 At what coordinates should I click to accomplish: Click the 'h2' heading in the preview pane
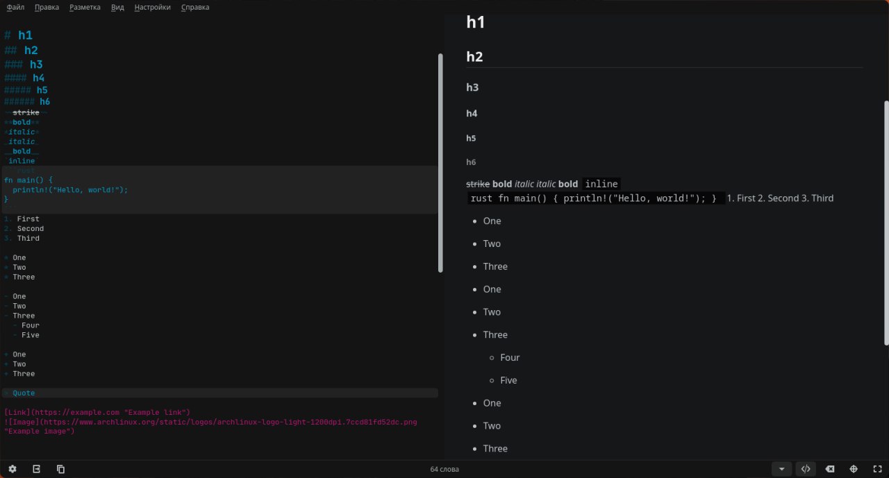[474, 57]
